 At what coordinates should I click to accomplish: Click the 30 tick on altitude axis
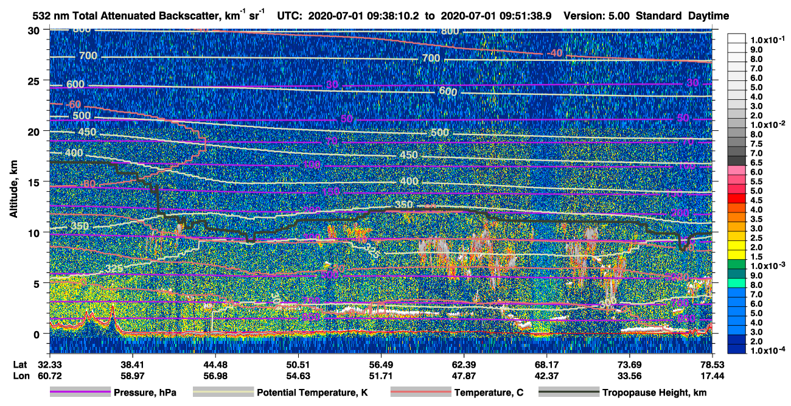[36, 30]
